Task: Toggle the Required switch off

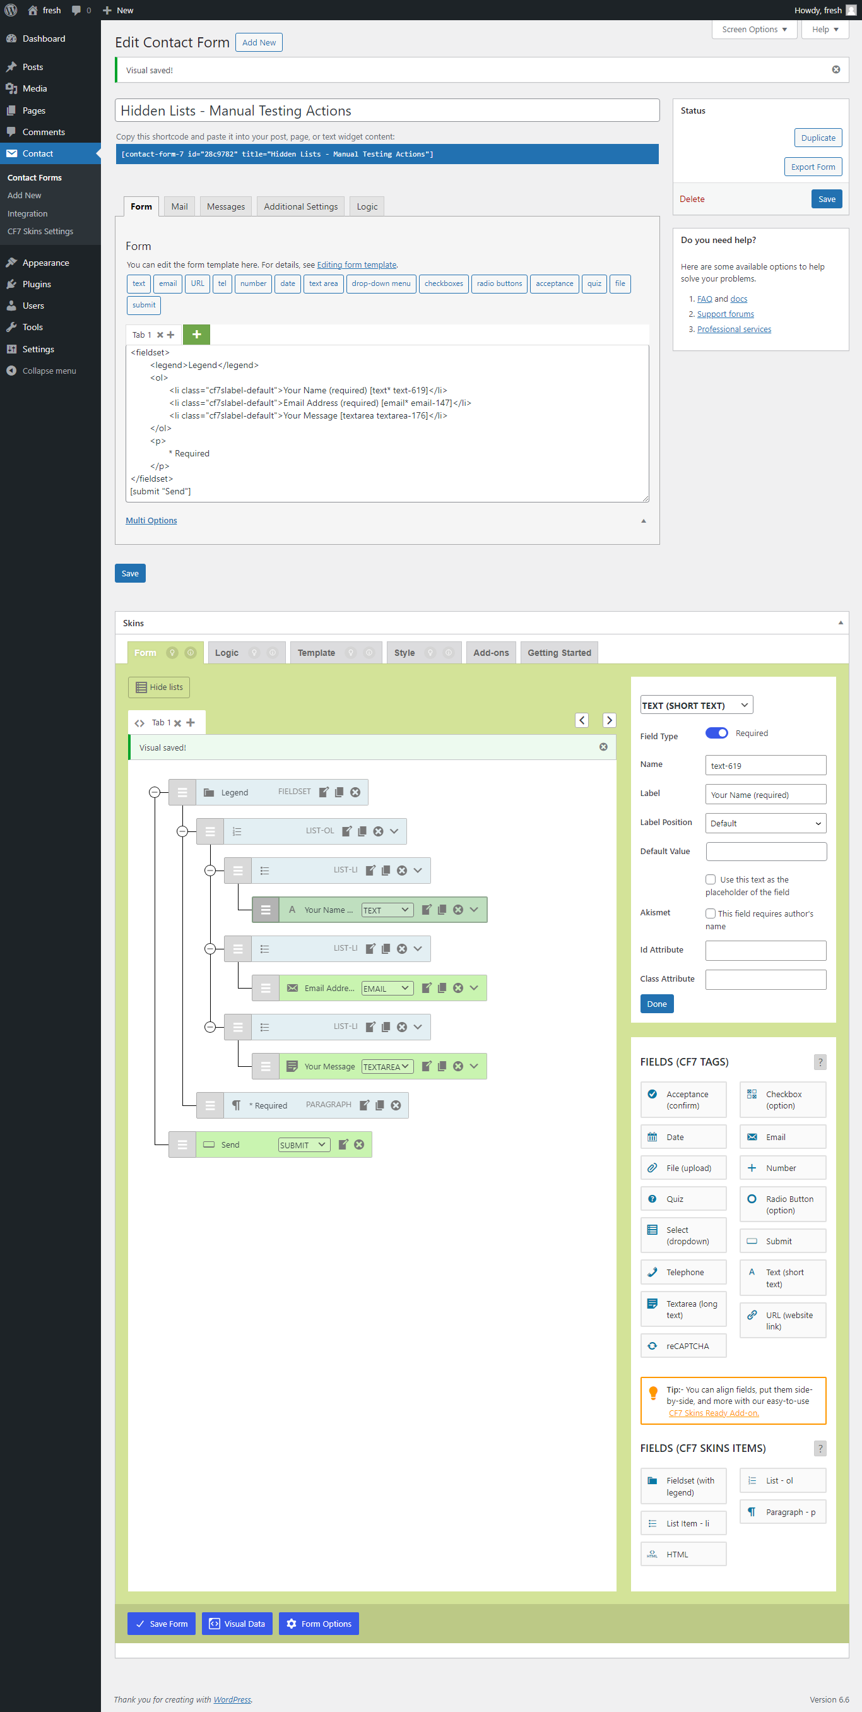Action: tap(716, 732)
